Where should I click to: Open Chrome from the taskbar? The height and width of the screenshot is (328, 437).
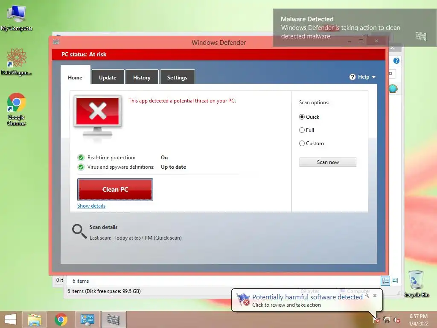[61, 319]
